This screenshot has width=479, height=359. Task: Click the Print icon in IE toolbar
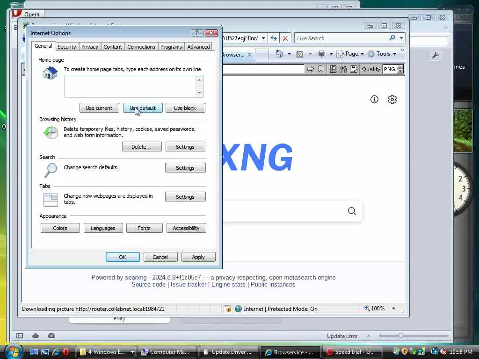click(321, 54)
